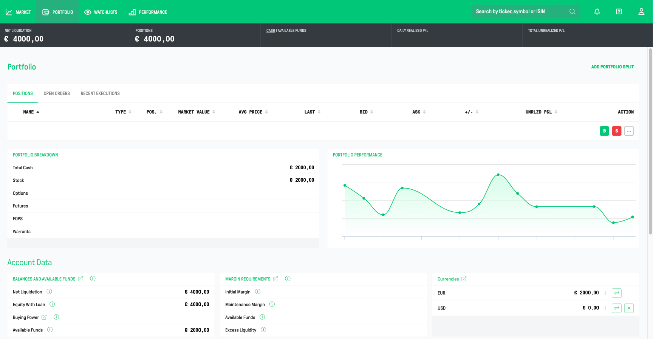Open the help question mark icon

619,12
